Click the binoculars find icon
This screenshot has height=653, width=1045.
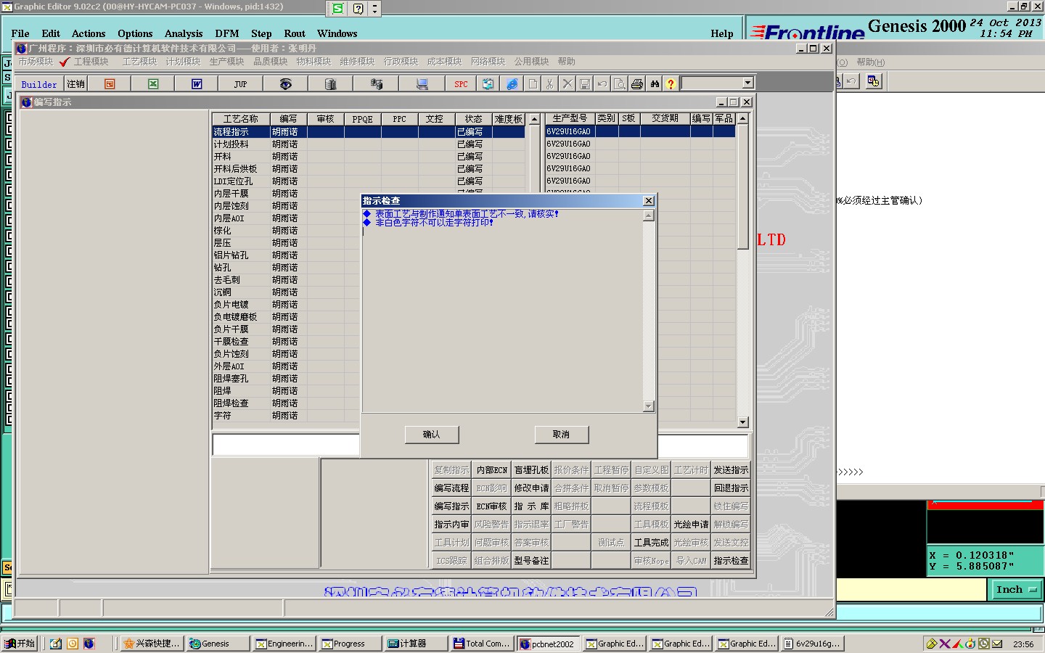click(655, 84)
